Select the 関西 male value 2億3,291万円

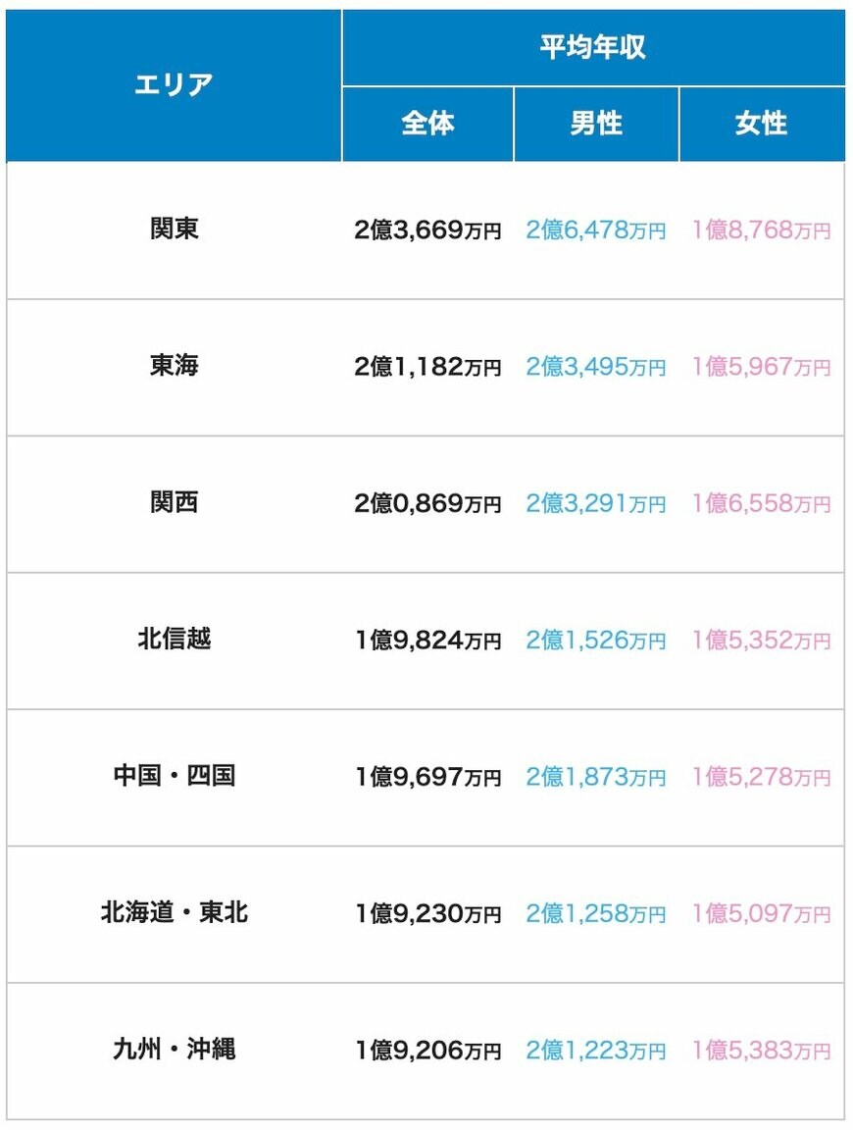click(596, 504)
